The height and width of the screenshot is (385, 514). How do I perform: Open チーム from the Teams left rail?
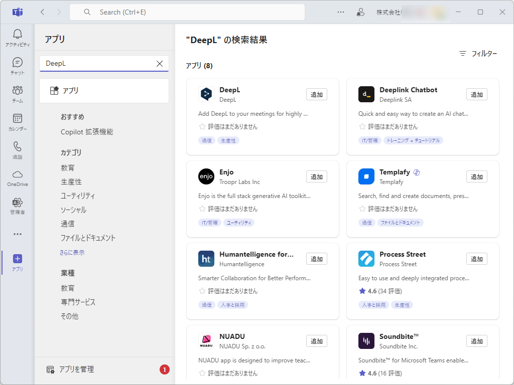(17, 93)
